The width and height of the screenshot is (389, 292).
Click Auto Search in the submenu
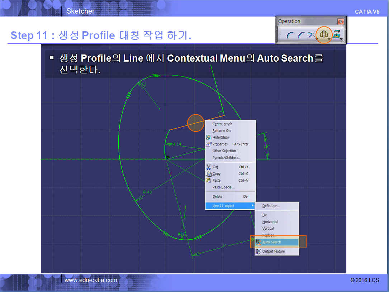tap(271, 242)
